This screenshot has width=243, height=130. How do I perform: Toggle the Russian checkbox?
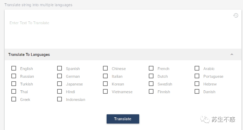tap(14, 76)
